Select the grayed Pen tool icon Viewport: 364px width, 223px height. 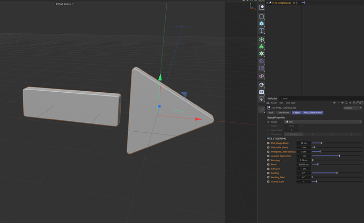point(262,110)
